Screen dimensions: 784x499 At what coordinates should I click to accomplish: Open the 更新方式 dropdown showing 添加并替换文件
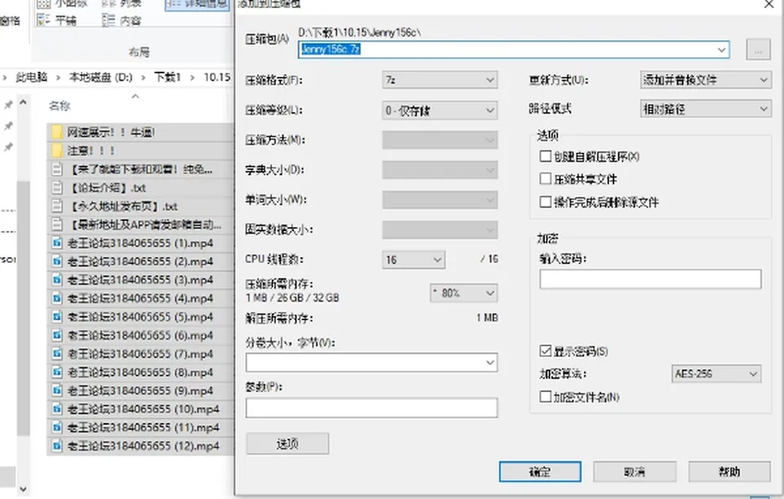click(706, 80)
